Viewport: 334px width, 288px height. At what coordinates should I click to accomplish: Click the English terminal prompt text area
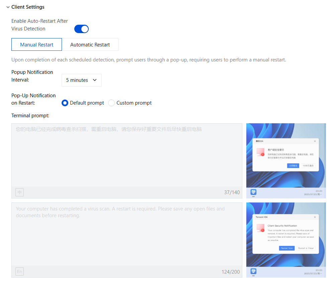pyautogui.click(x=127, y=234)
